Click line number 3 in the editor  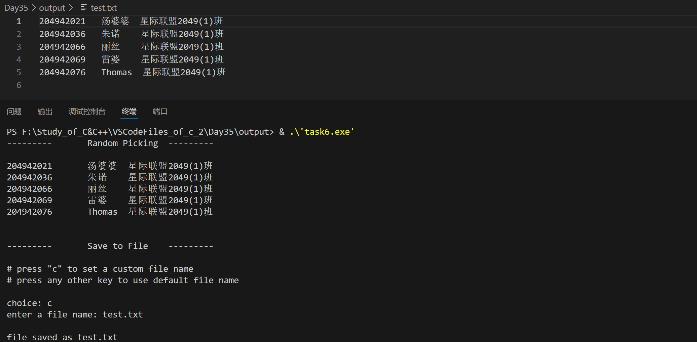[19, 47]
